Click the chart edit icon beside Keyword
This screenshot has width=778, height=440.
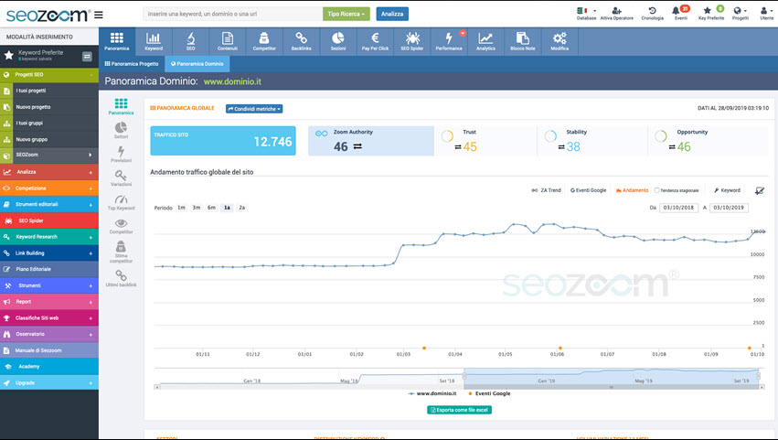tap(760, 190)
